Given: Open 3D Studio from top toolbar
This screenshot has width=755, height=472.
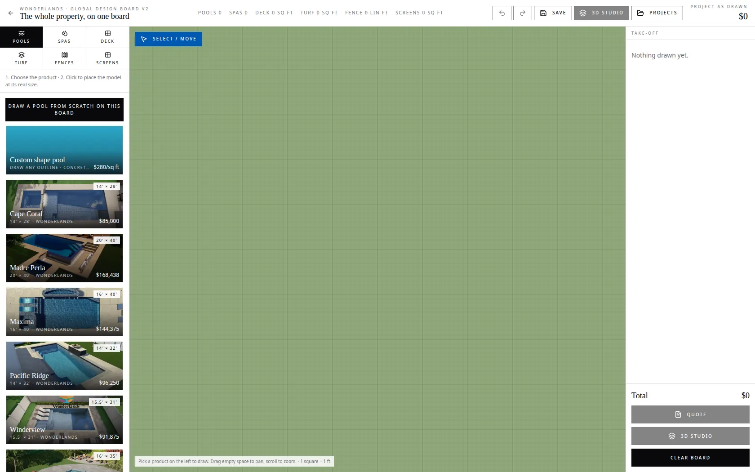Looking at the screenshot, I should pos(601,13).
